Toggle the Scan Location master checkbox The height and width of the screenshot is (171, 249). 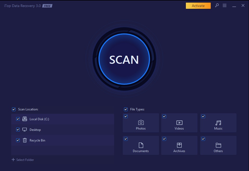point(14,109)
